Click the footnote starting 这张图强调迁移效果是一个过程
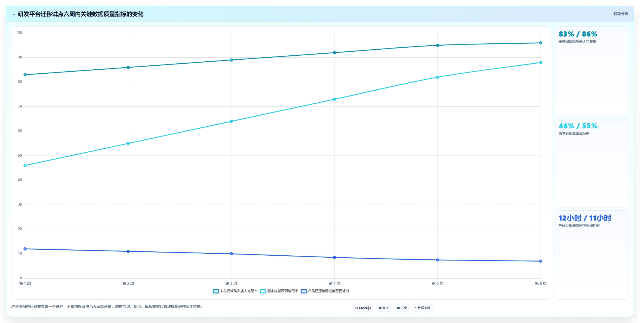The image size is (640, 323). [107, 307]
